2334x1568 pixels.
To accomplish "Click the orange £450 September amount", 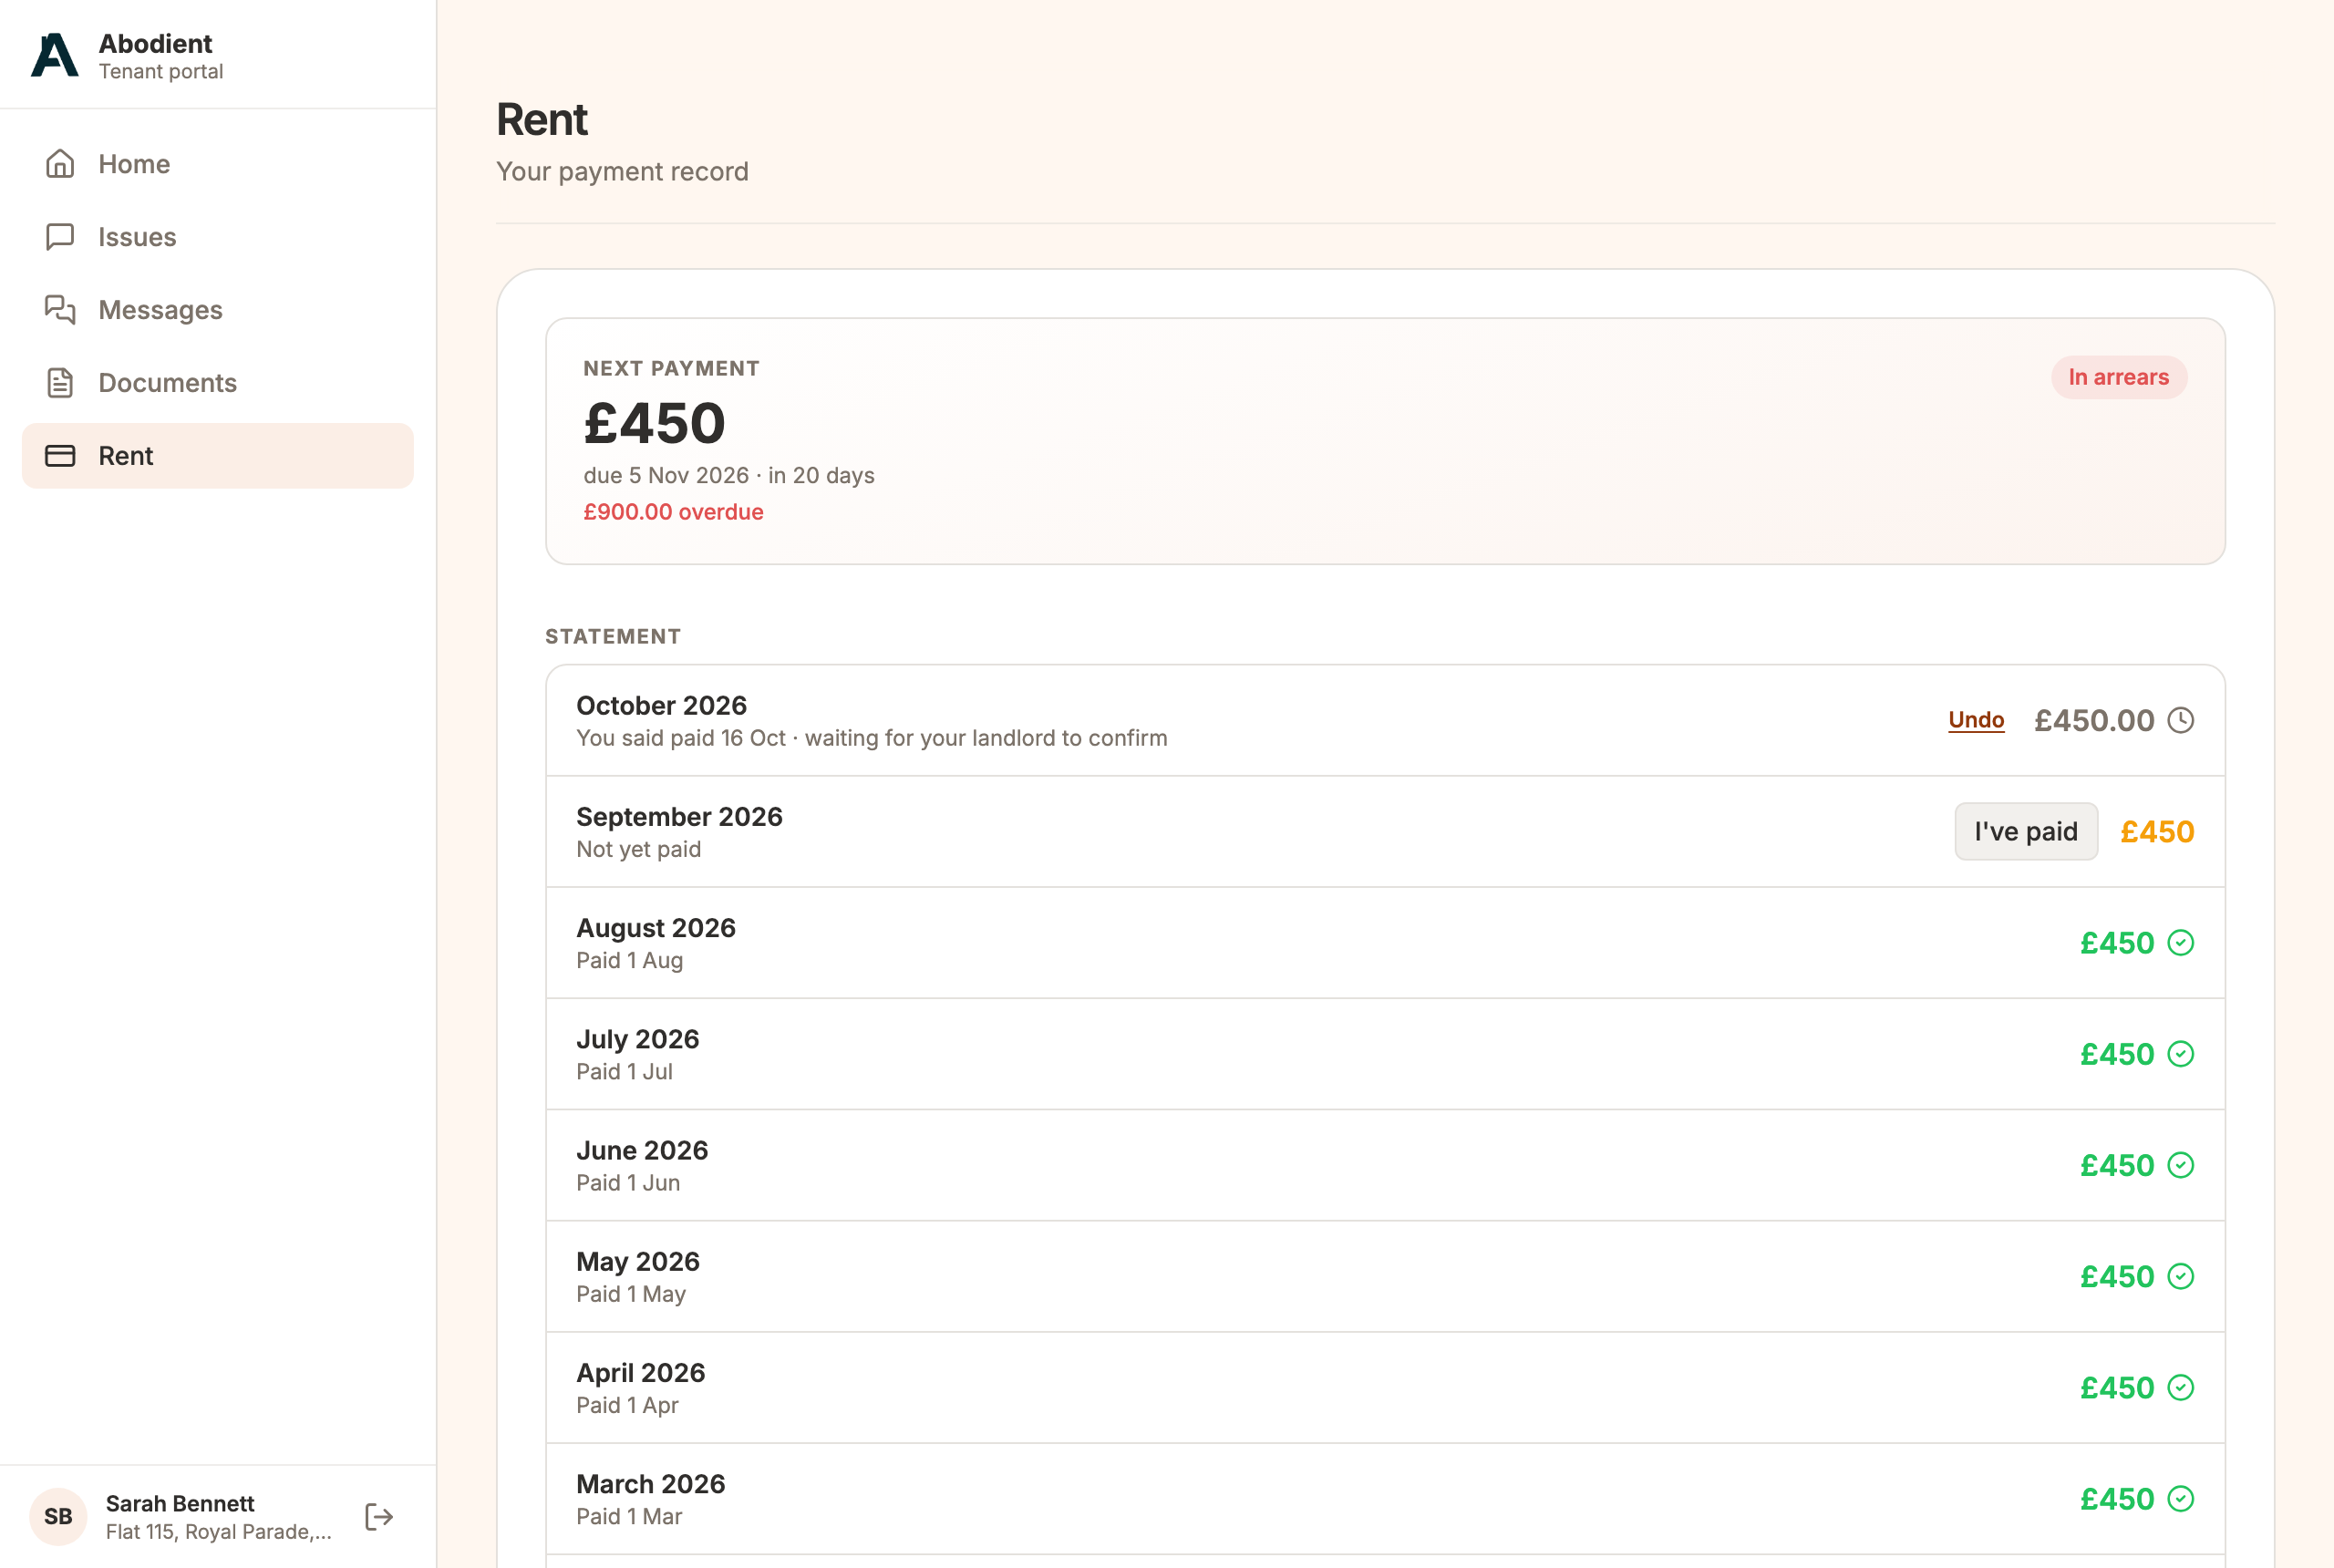I will 2157,831.
